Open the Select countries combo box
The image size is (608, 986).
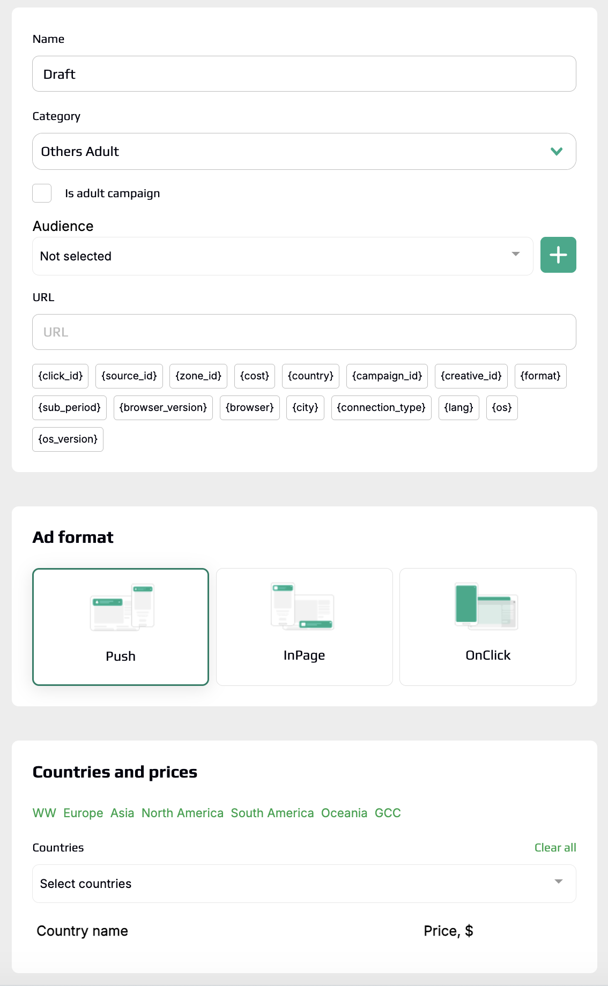304,884
